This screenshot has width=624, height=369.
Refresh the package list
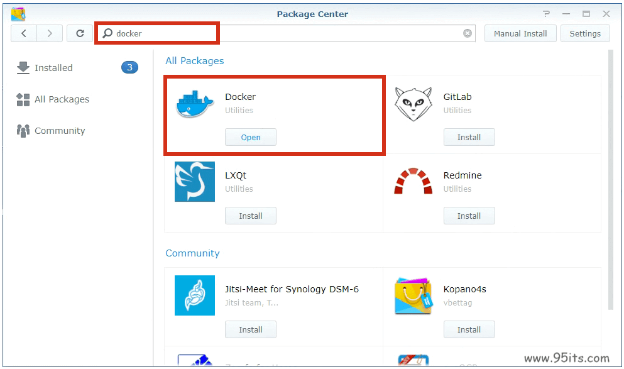coord(80,33)
